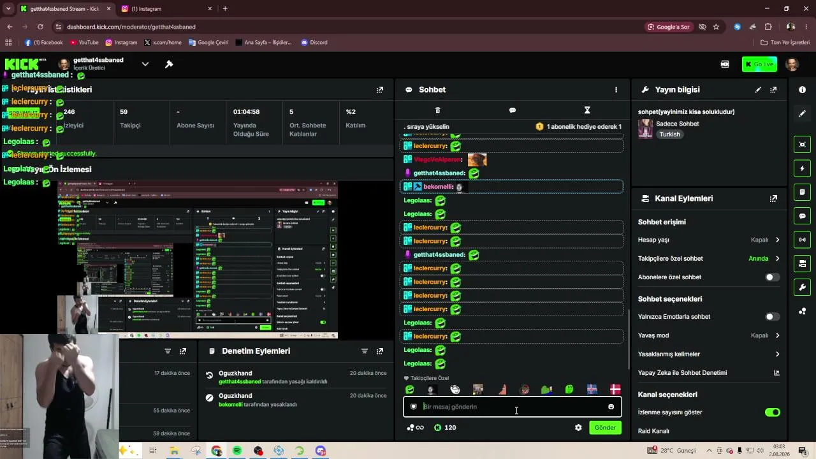Screen dimensions: 816x459
Task: Open the notification center in system tray
Action: pos(803,451)
